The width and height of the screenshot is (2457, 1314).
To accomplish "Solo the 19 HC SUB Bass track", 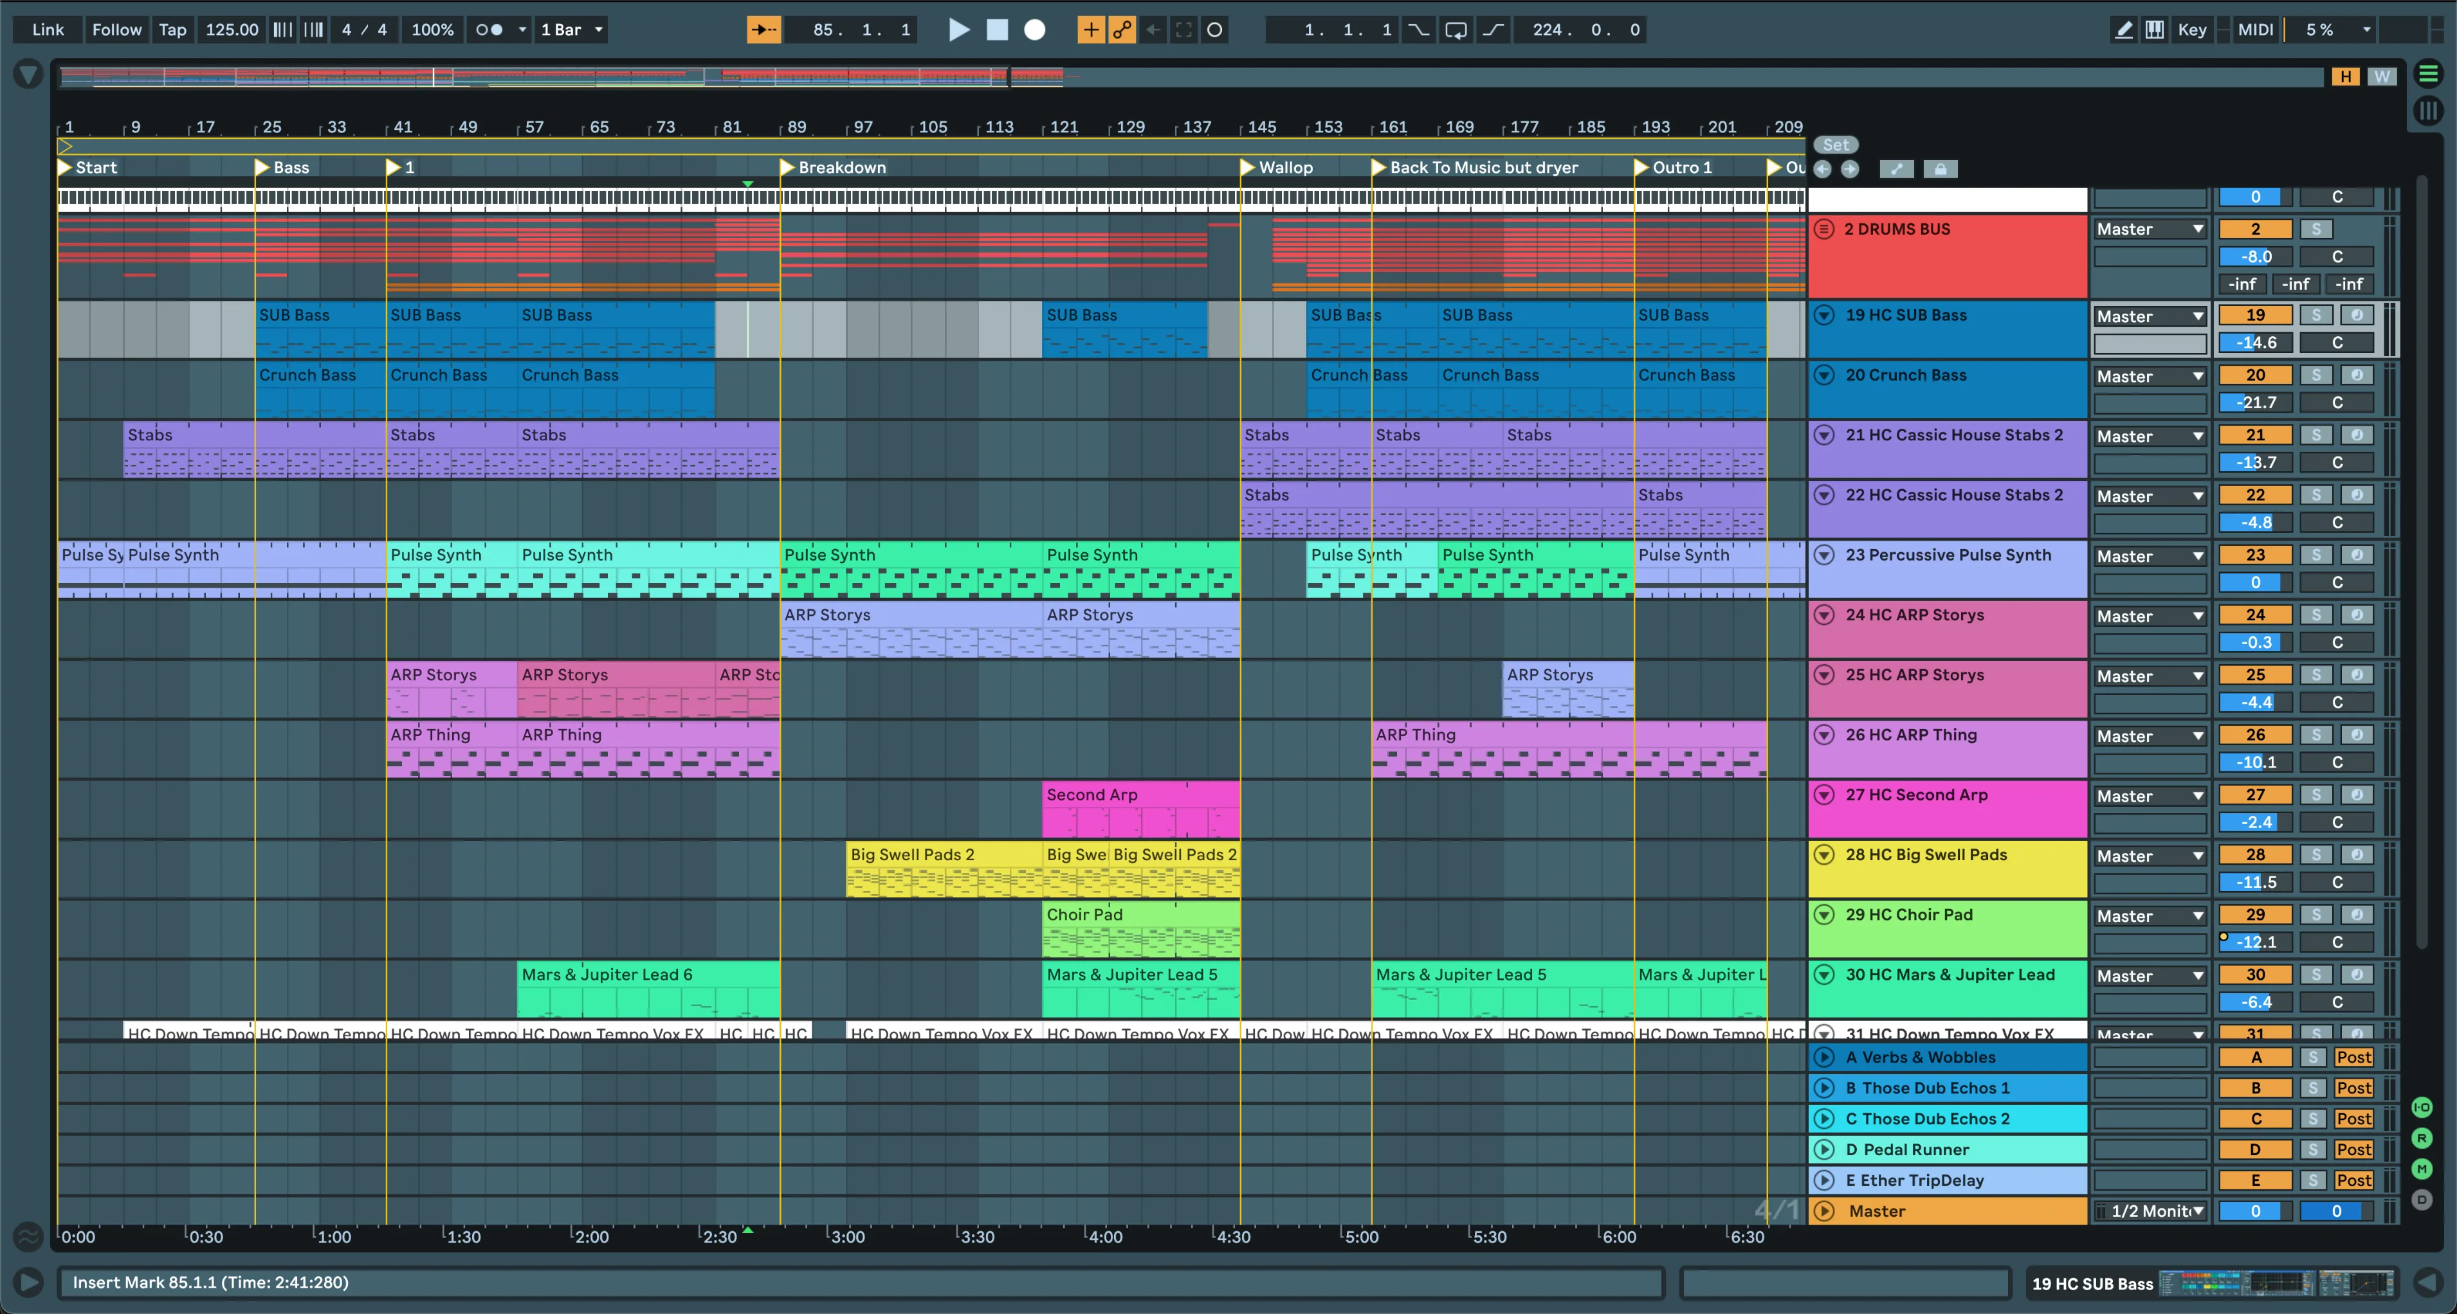I will 2316,314.
